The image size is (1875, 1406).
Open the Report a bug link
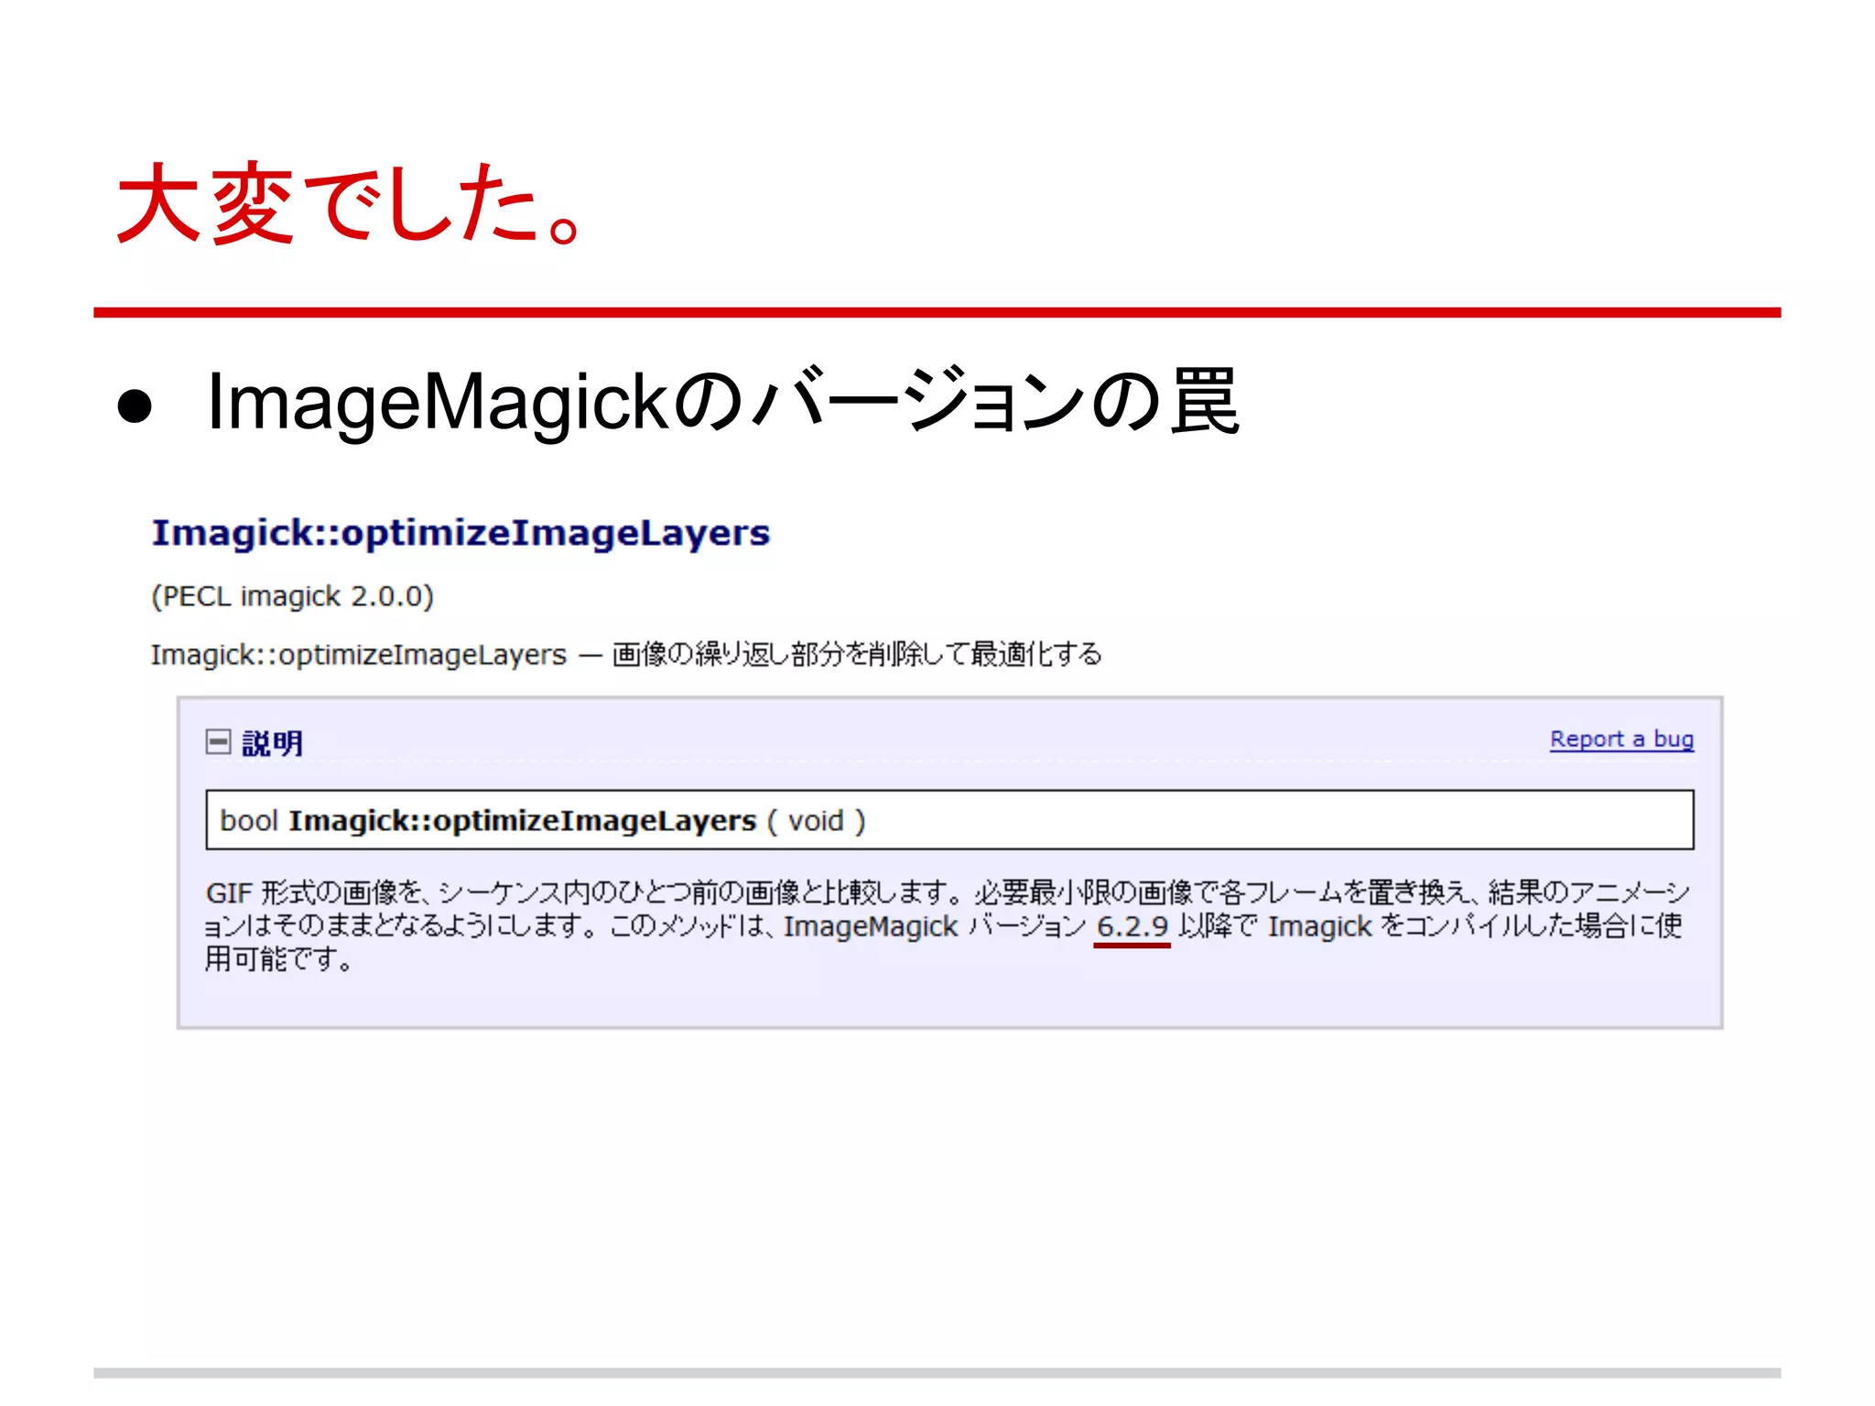[1621, 740]
